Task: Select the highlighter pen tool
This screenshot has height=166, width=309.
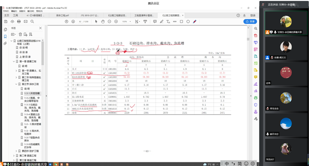Action: click(x=162, y=21)
